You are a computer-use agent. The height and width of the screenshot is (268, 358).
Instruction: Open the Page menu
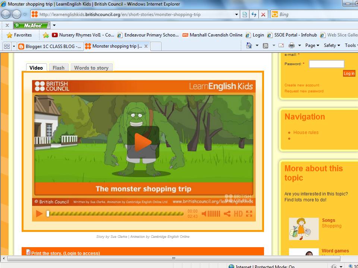coord(312,45)
